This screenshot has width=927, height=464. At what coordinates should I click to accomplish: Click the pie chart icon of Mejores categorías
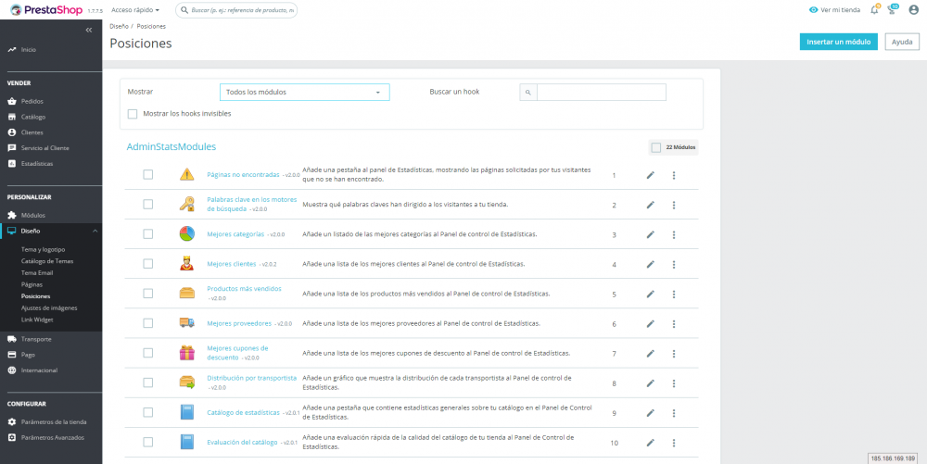pyautogui.click(x=187, y=233)
